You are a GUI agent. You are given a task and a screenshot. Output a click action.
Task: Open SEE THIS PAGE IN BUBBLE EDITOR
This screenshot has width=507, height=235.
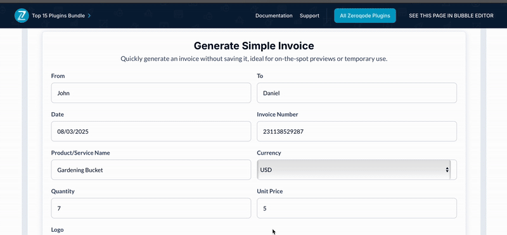click(x=451, y=15)
